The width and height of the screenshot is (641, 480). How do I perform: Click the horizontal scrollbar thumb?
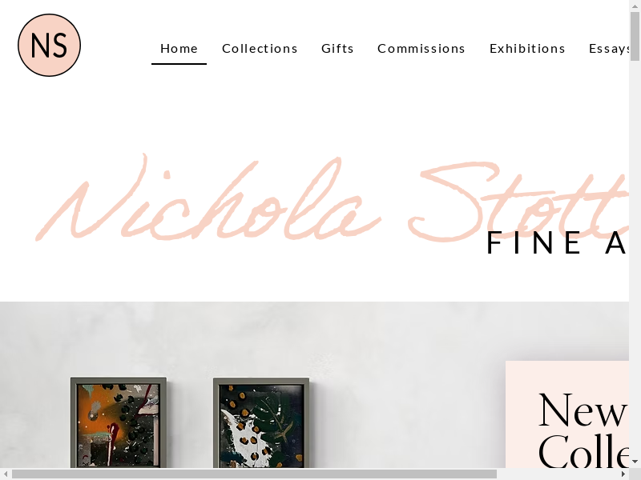[x=254, y=474]
